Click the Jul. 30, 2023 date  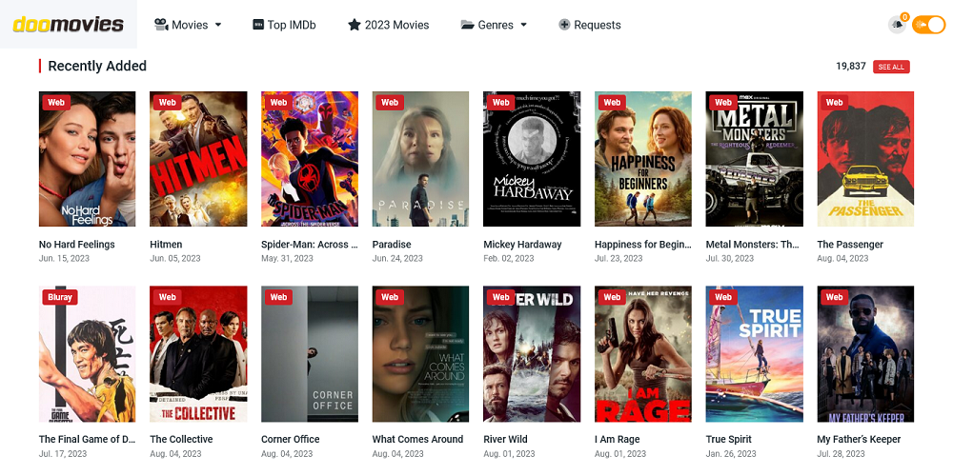(730, 258)
